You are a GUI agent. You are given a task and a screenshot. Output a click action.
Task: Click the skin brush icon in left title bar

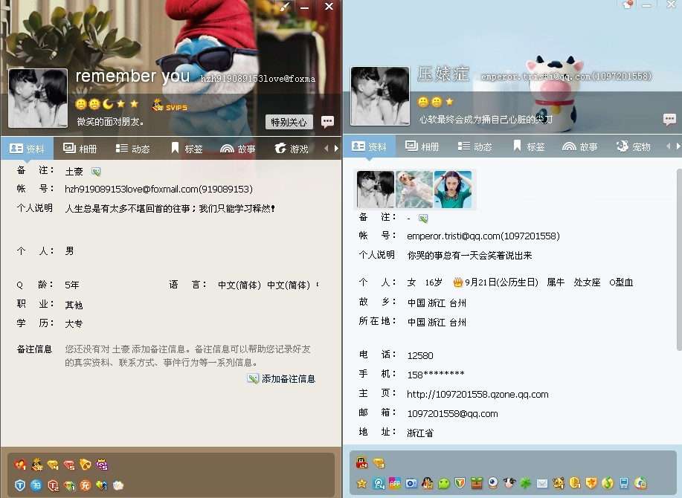pyautogui.click(x=284, y=7)
